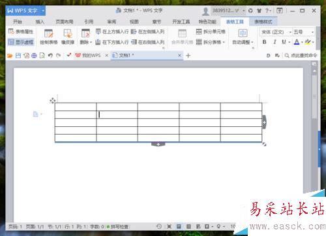Screen dimensions: 326x236
Task: Open the Table Style ribbon tab
Action: (x=263, y=22)
